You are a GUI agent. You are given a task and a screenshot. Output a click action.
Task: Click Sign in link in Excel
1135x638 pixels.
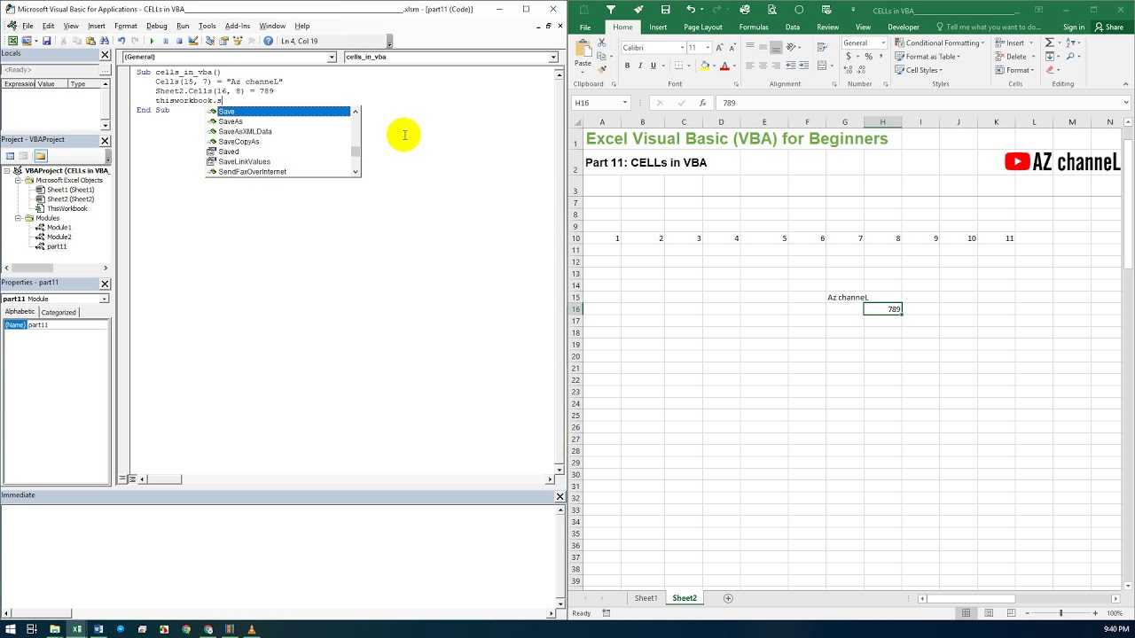pyautogui.click(x=1073, y=27)
